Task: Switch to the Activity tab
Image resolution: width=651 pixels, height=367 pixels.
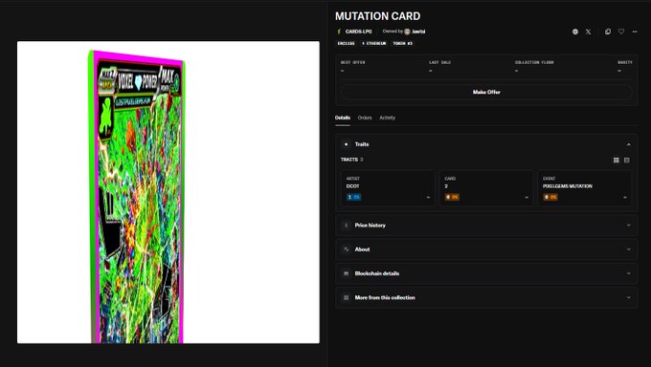Action: [x=387, y=118]
